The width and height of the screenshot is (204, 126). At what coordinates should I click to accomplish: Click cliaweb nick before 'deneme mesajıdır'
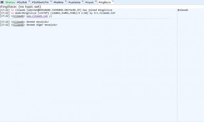19,22
